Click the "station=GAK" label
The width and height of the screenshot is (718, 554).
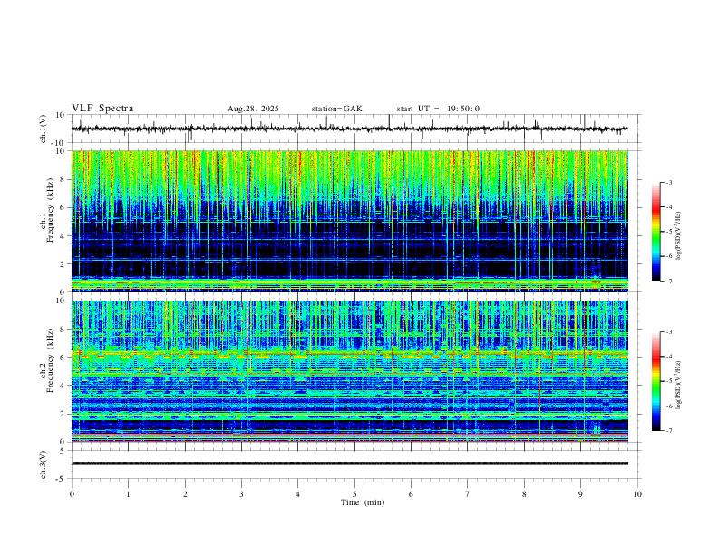click(x=337, y=109)
